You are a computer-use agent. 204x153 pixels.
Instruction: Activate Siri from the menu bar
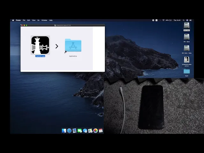point(187,20)
